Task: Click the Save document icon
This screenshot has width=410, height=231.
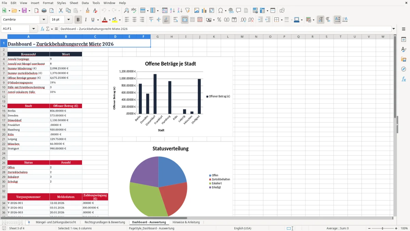Action: pyautogui.click(x=24, y=11)
